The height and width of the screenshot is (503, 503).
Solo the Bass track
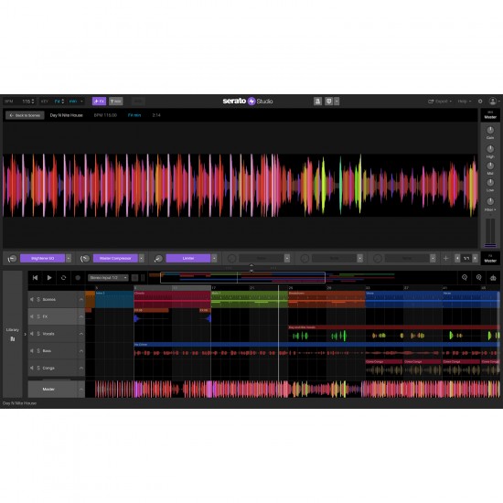pyautogui.click(x=38, y=351)
